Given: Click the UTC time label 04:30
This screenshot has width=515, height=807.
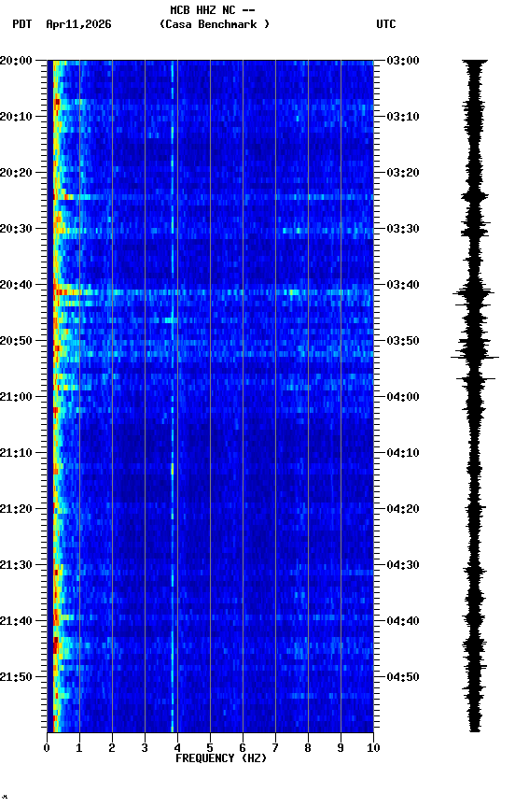Looking at the screenshot, I should tap(403, 566).
